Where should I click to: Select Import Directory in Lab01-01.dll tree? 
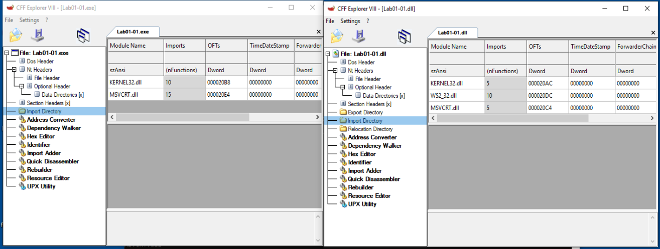(x=365, y=121)
